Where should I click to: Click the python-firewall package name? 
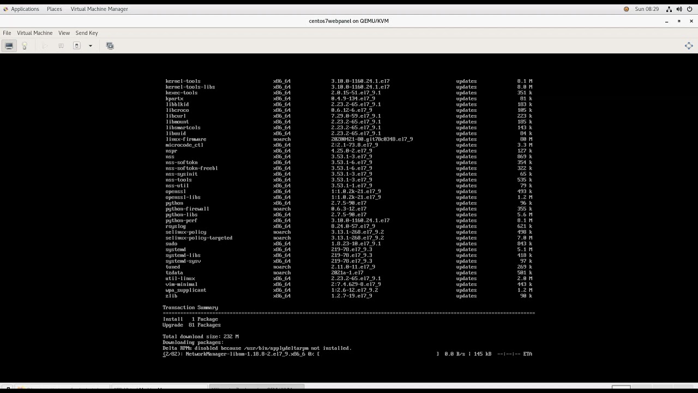click(187, 209)
